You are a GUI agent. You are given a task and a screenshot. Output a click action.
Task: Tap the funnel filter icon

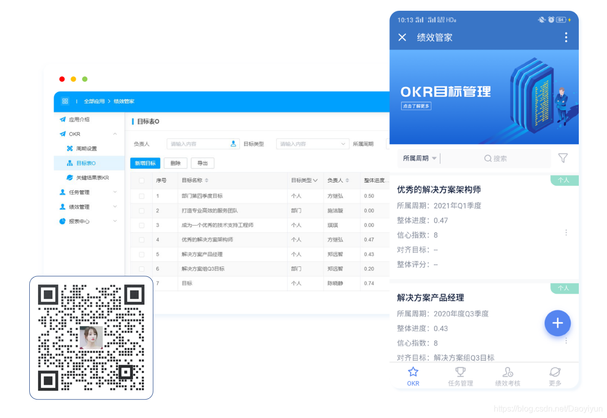563,158
